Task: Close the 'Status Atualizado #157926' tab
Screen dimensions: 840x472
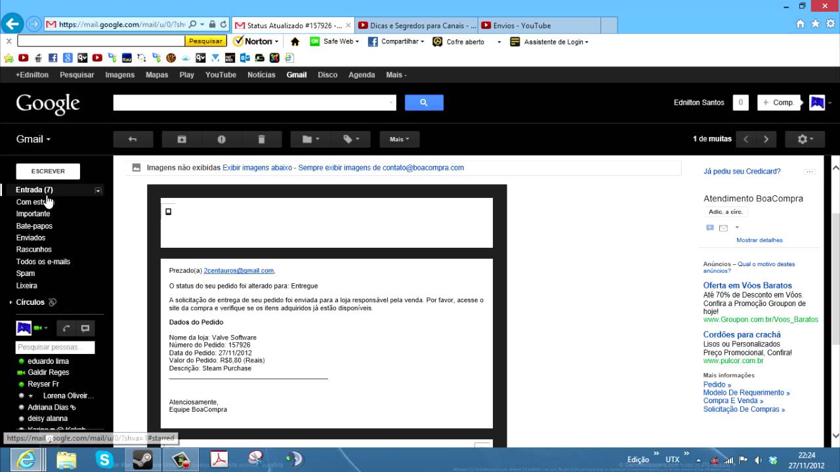Action: click(x=348, y=26)
